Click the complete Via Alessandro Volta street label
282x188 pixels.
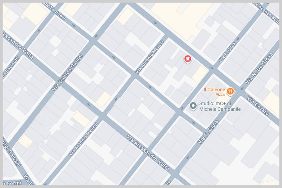[148, 152]
